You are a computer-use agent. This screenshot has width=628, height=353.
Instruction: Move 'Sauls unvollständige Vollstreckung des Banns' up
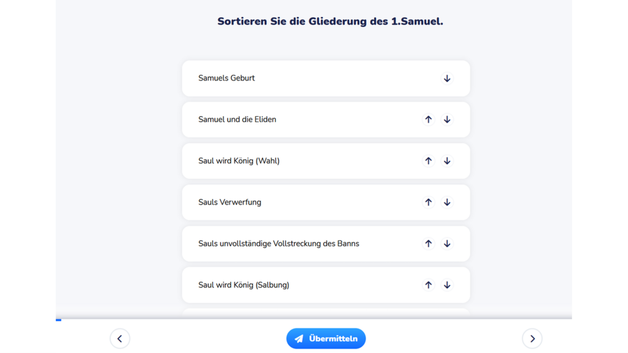point(429,244)
